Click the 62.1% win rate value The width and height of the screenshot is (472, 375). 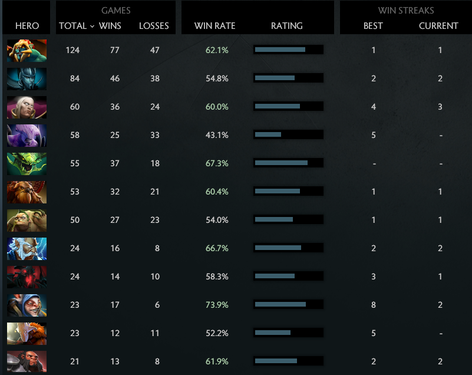[216, 50]
